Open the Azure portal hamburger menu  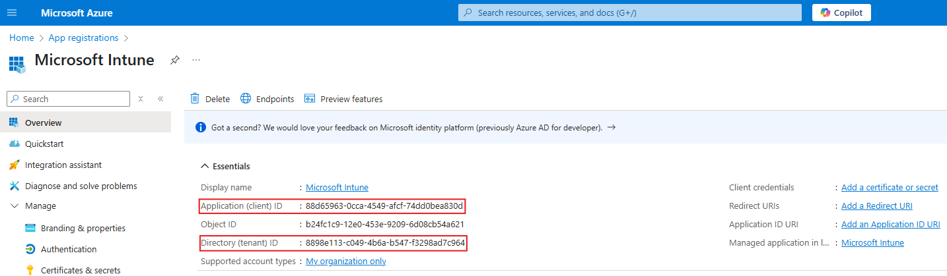pyautogui.click(x=12, y=13)
